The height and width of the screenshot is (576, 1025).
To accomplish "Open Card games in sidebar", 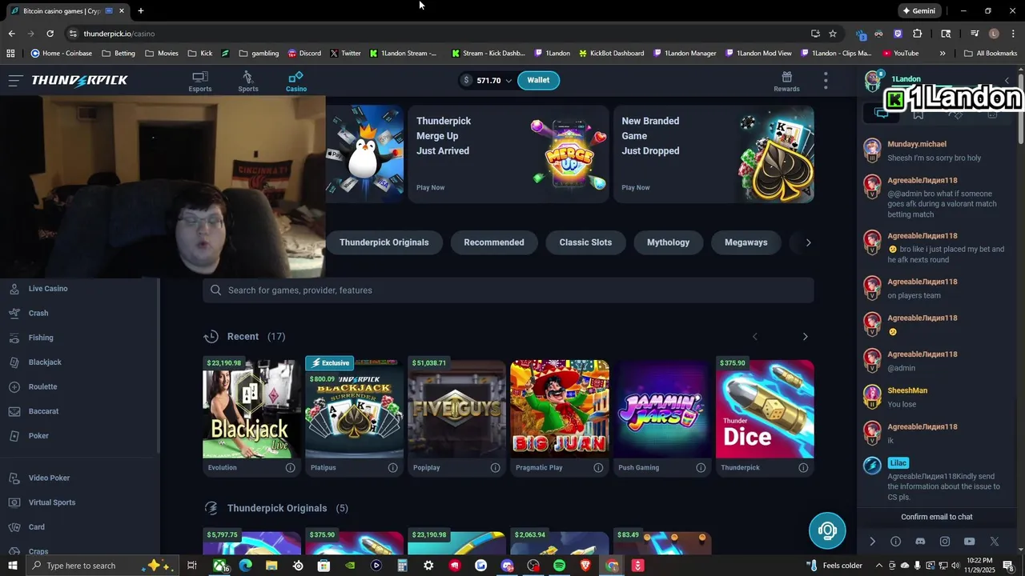I will 37,527.
